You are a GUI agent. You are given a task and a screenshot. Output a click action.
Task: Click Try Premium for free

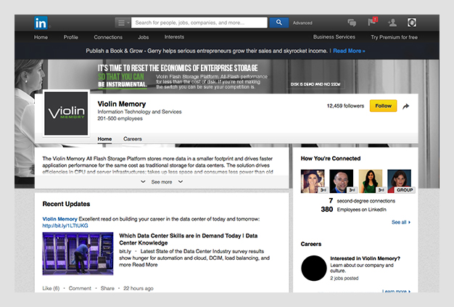click(394, 37)
